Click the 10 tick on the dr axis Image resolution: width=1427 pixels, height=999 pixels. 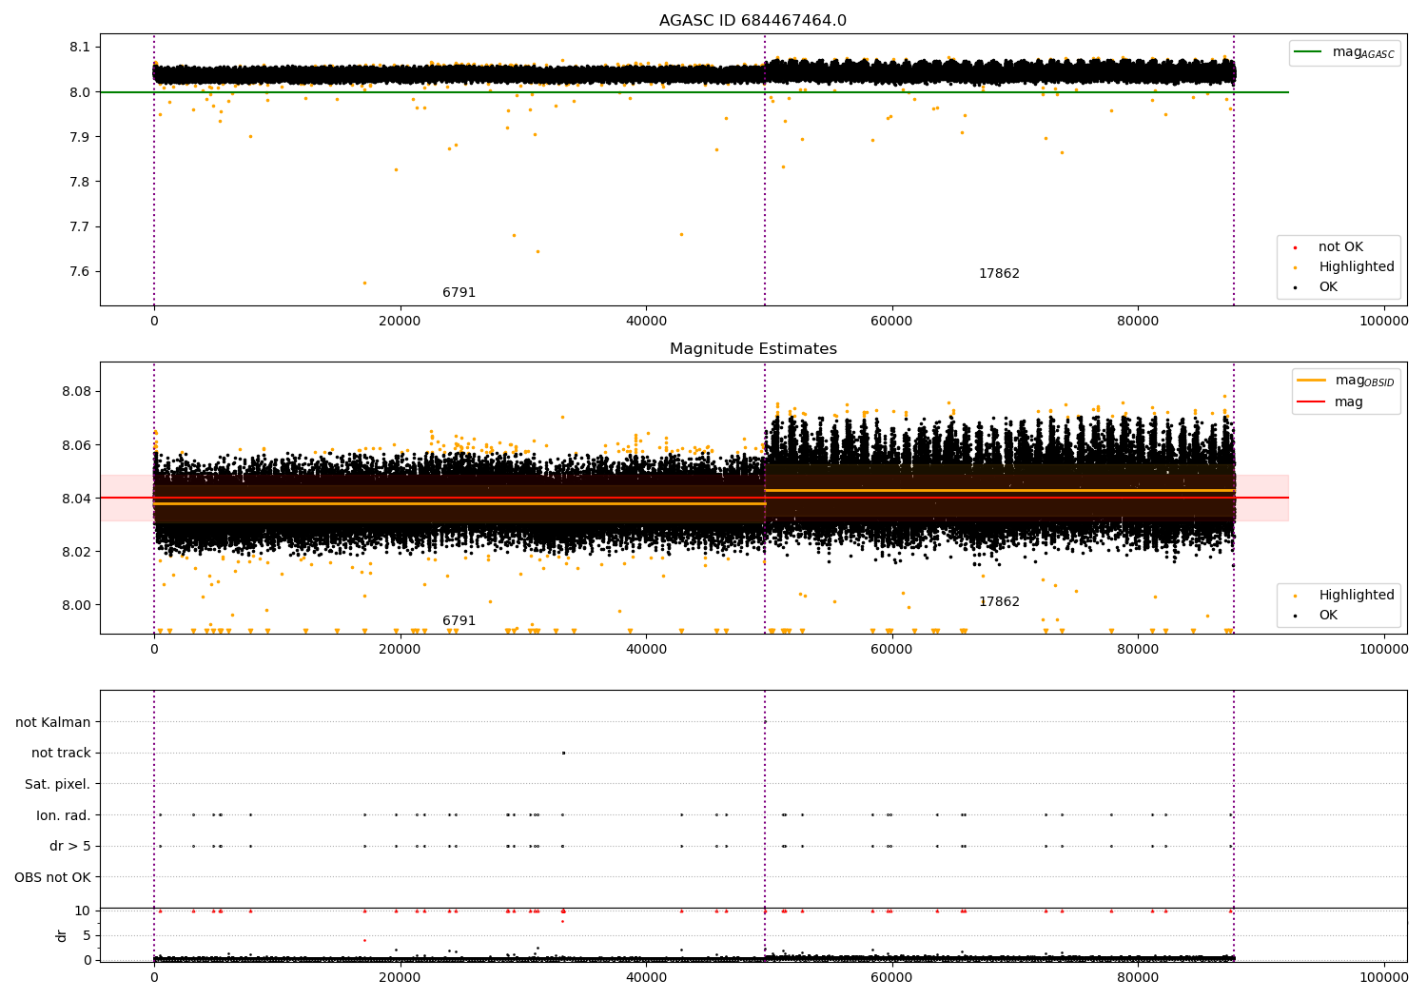83,911
